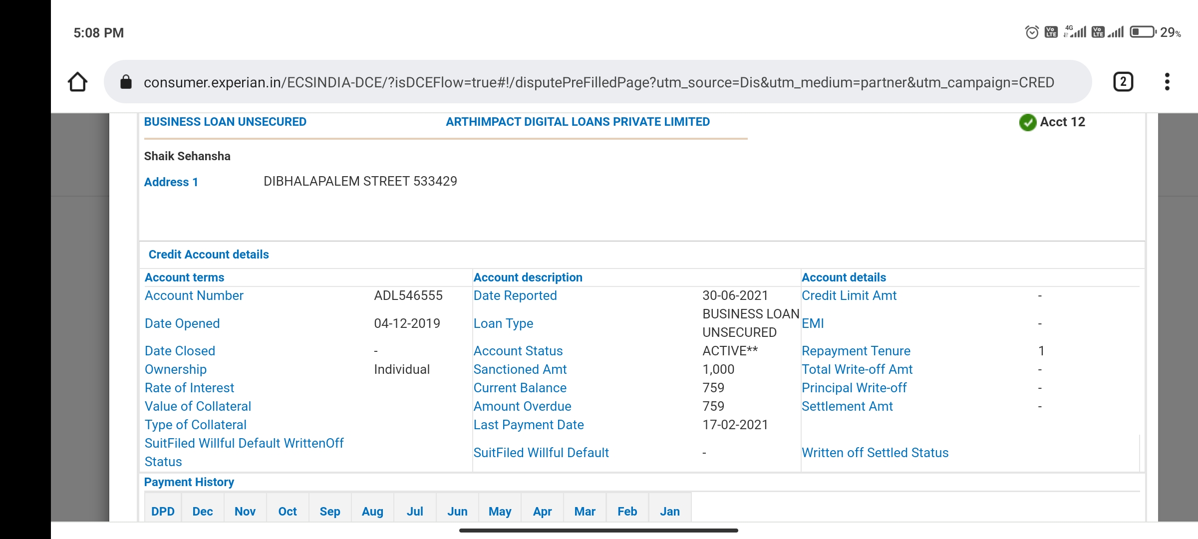The image size is (1198, 539).
Task: Select the Account Number field label
Action: pos(194,296)
